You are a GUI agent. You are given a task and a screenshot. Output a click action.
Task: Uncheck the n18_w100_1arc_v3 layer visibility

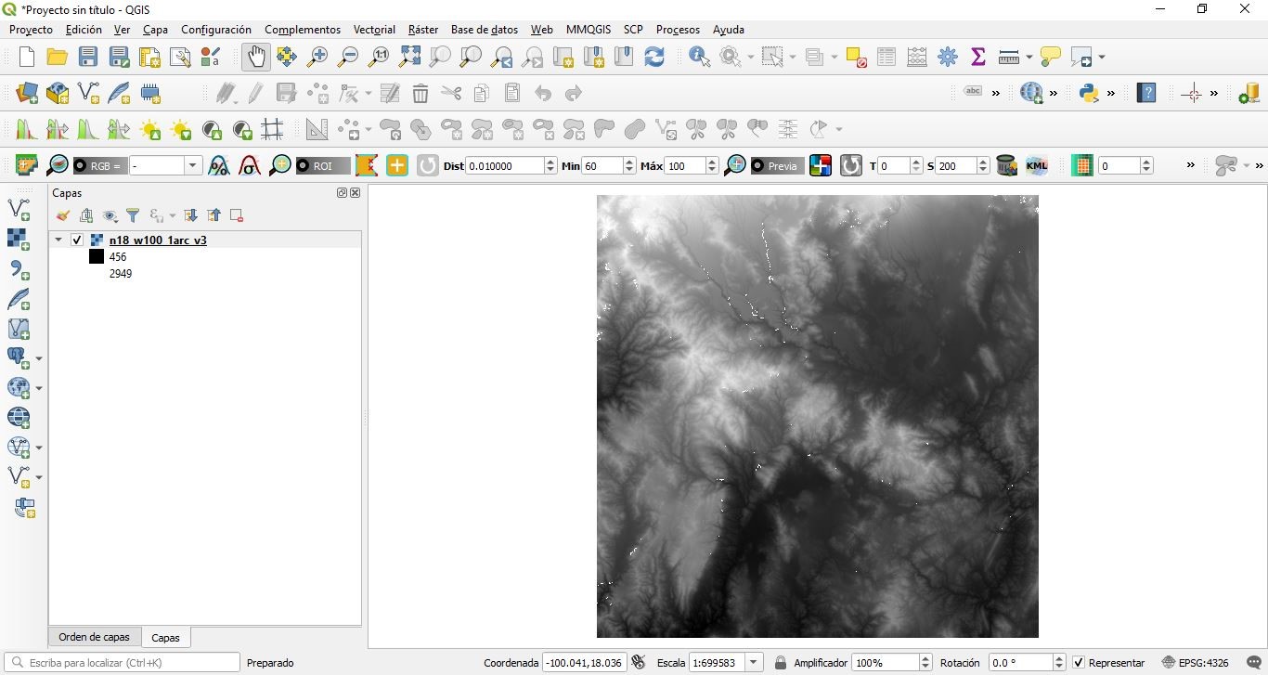77,240
